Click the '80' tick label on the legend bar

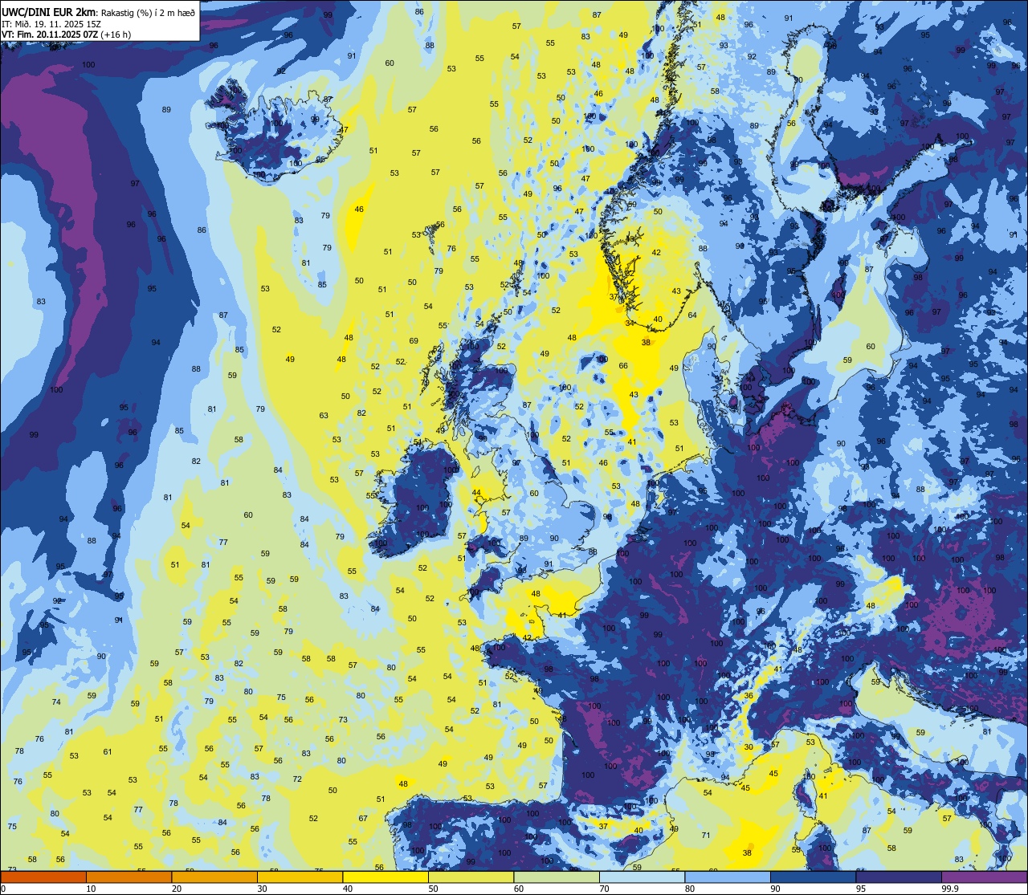[690, 889]
